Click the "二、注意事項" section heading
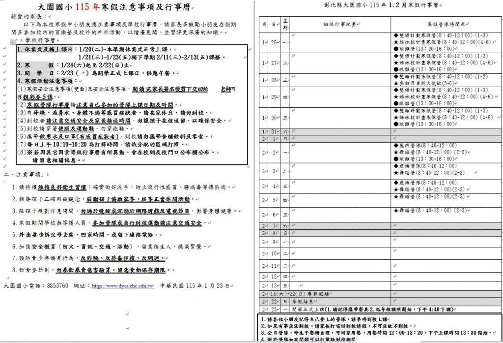503x343 pixels. [x=23, y=174]
